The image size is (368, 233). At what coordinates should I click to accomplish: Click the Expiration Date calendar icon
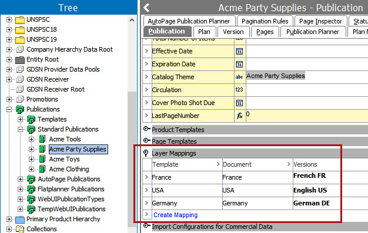(239, 64)
